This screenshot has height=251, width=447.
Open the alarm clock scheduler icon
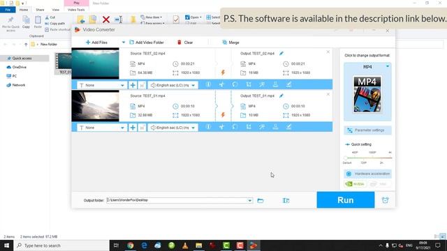[x=385, y=200]
